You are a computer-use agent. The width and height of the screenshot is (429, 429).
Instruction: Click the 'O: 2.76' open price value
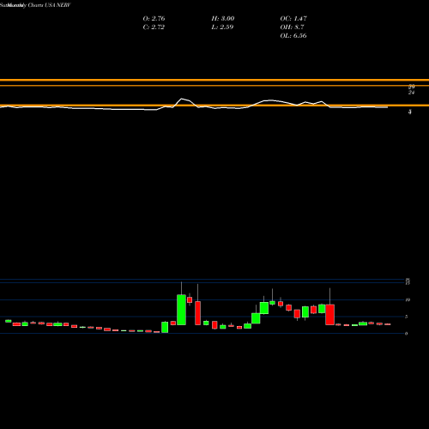(154, 19)
